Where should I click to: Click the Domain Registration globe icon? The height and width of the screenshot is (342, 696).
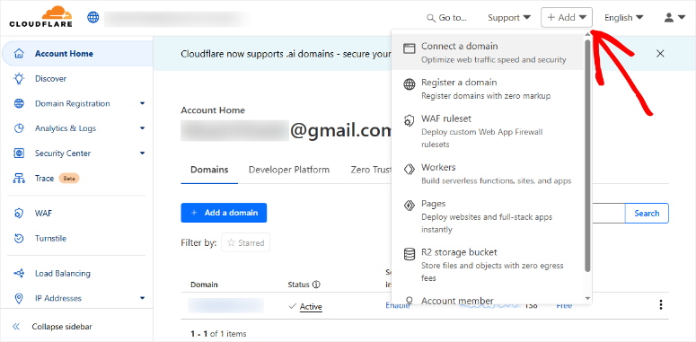click(x=19, y=103)
